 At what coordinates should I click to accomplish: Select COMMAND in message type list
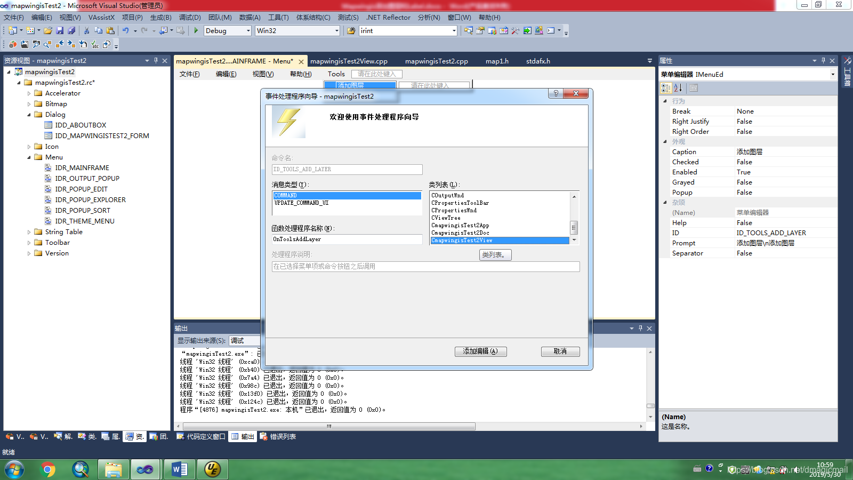click(347, 195)
